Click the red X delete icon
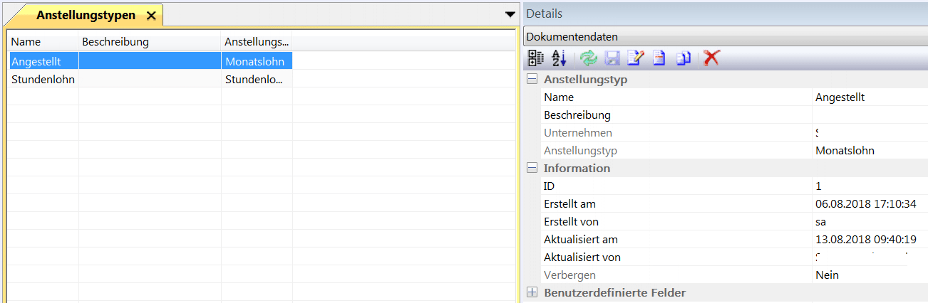The width and height of the screenshot is (928, 303). pos(711,58)
